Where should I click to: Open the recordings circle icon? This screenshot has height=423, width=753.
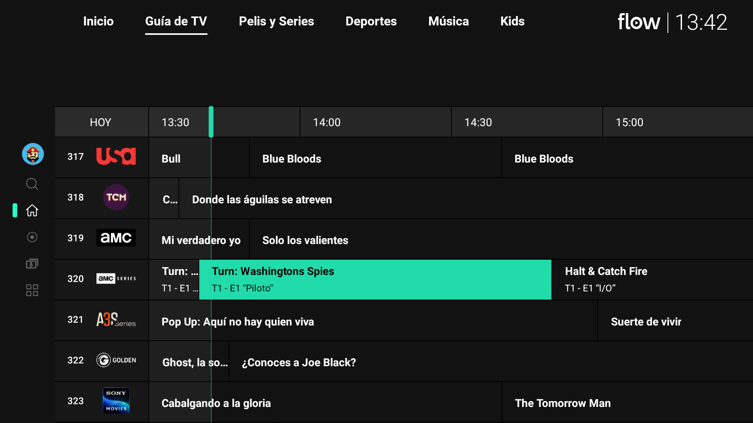[x=32, y=237]
